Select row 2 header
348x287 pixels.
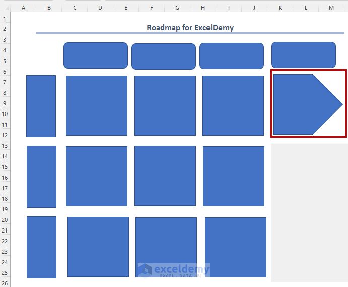[x=5, y=29]
